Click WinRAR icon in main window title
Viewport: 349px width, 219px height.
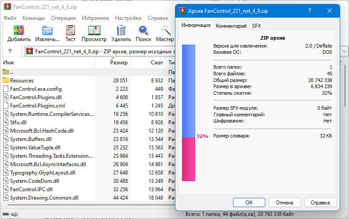coord(7,7)
